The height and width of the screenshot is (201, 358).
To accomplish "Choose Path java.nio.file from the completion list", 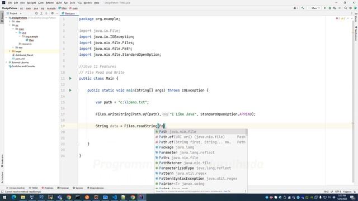I will tap(201, 132).
